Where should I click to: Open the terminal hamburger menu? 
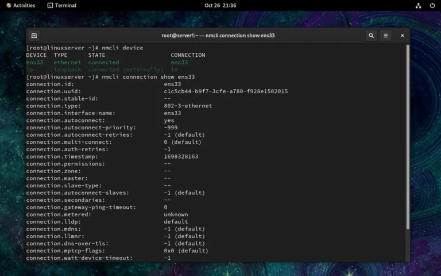386,36
